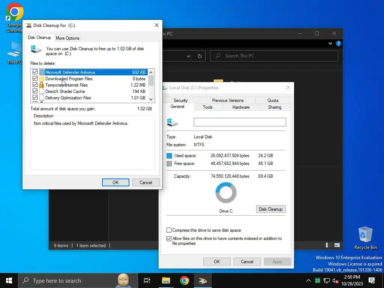This screenshot has width=384, height=288.
Task: Cancel the Disk Cleanup dialog
Action: coord(146,183)
